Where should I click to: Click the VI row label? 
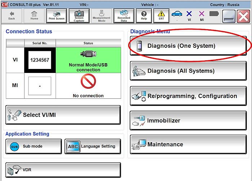click(x=15, y=60)
